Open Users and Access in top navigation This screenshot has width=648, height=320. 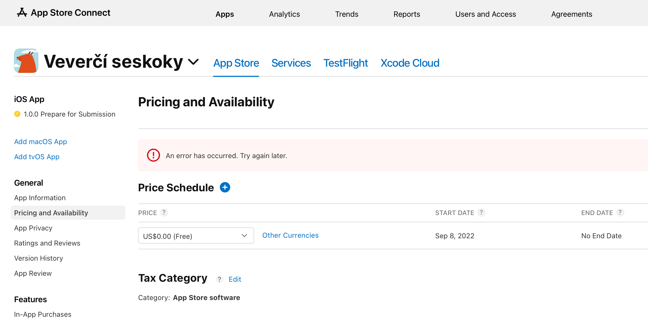click(x=485, y=14)
